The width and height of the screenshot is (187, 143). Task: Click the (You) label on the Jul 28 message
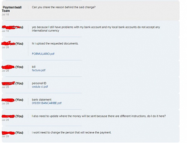19,133
